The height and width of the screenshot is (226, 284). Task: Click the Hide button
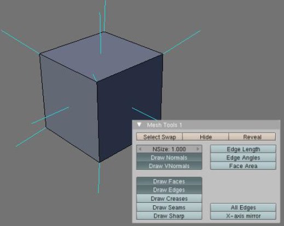click(206, 137)
